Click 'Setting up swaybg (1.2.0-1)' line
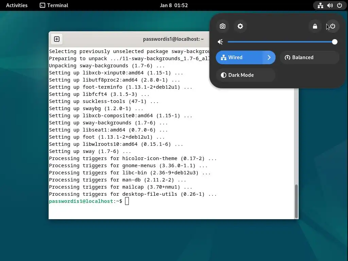Image resolution: width=348 pixels, height=261 pixels. click(x=96, y=108)
